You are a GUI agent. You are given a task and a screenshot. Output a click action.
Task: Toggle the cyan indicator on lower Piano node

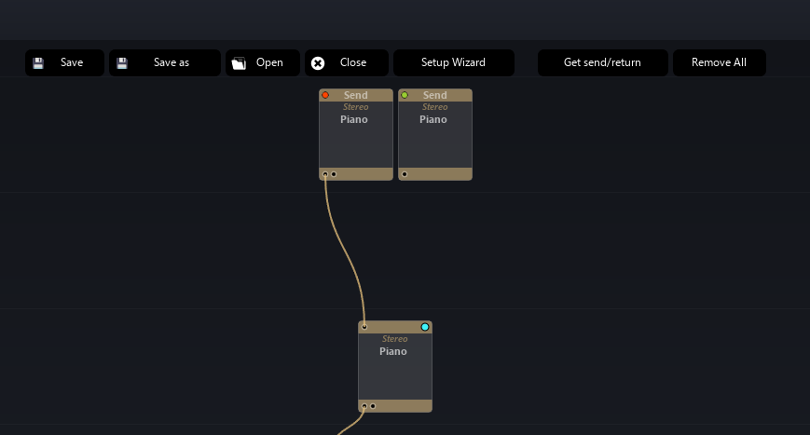click(x=425, y=327)
